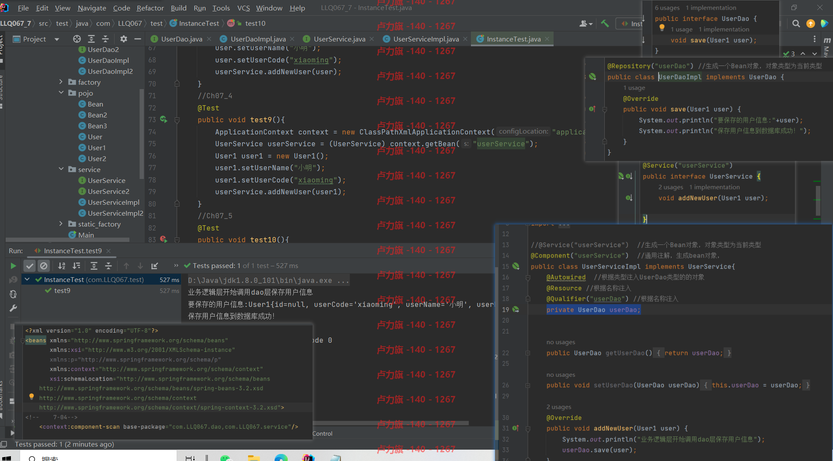Click '2 usages' hint above addNewUser interface

tap(671, 187)
